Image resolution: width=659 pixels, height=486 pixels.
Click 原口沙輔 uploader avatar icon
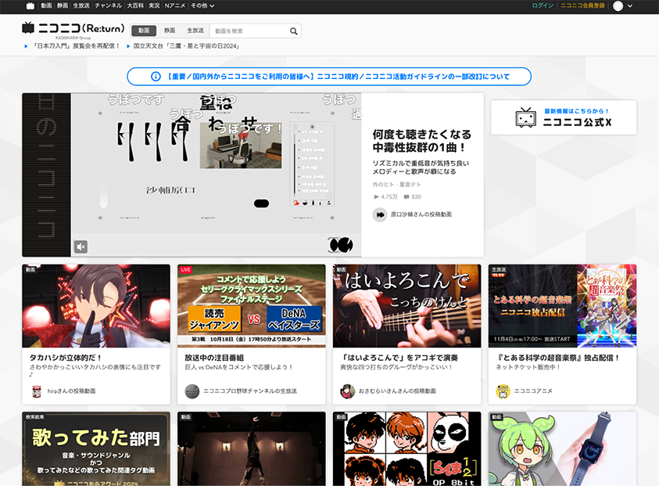(380, 214)
